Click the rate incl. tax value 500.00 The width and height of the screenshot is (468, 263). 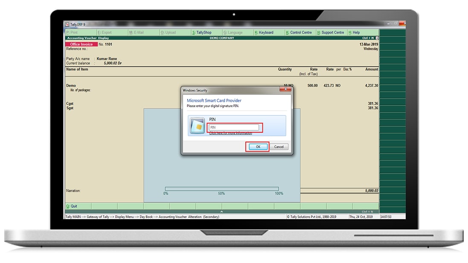pos(312,86)
